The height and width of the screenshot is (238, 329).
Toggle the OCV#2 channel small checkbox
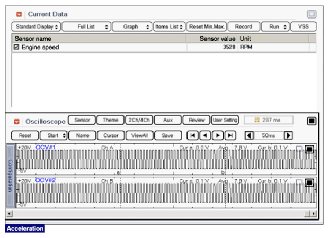(x=299, y=182)
